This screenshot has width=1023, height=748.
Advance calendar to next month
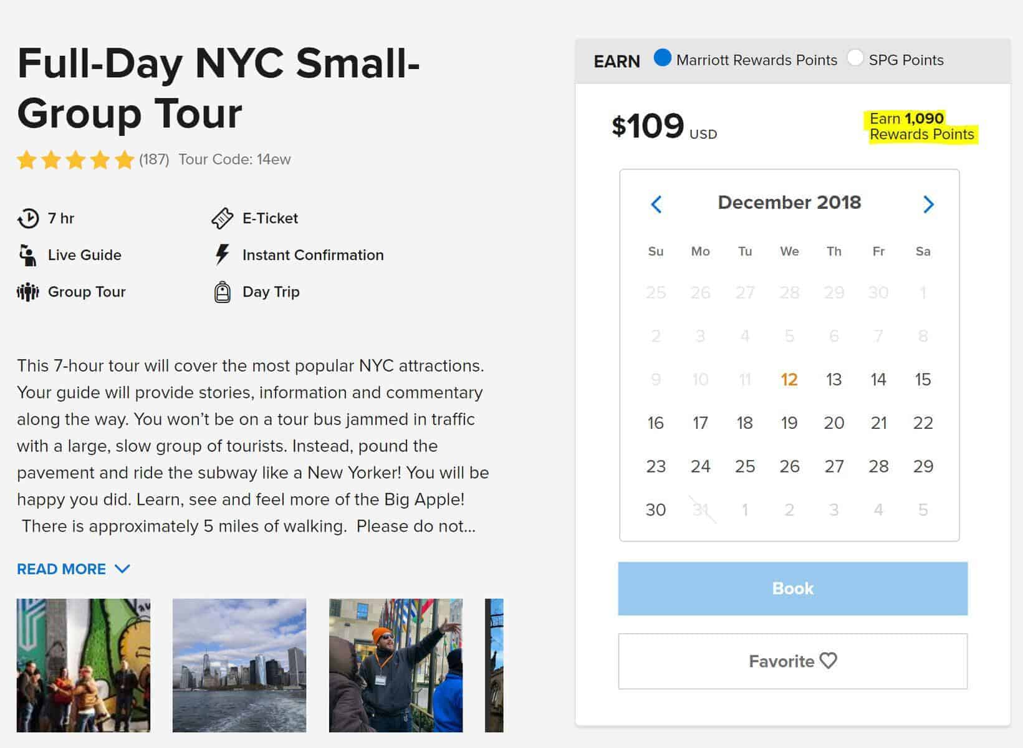[928, 204]
